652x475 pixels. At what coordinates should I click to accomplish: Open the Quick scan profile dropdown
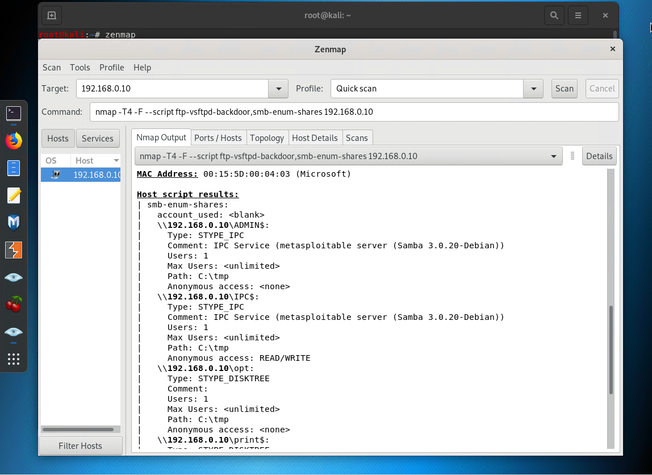533,89
